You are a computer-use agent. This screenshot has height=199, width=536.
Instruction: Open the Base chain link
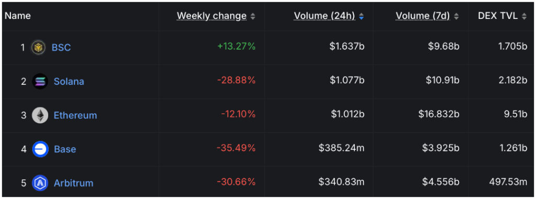click(65, 149)
